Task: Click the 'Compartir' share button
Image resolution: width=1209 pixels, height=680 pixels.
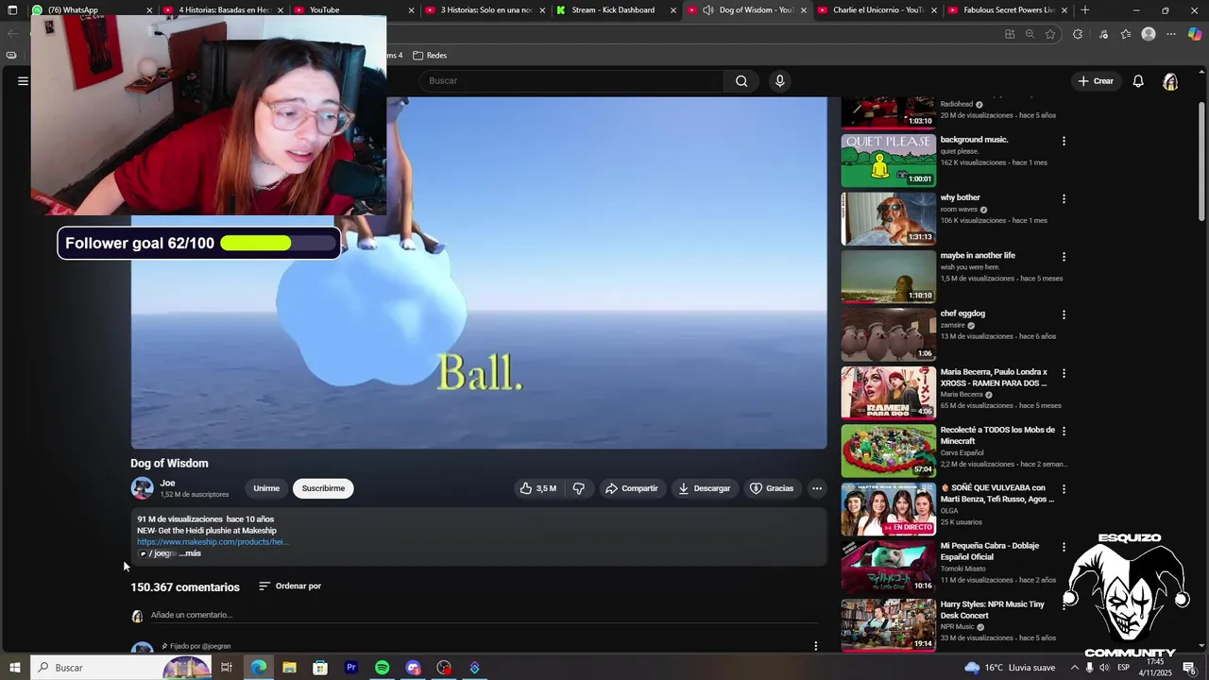Action: point(631,488)
